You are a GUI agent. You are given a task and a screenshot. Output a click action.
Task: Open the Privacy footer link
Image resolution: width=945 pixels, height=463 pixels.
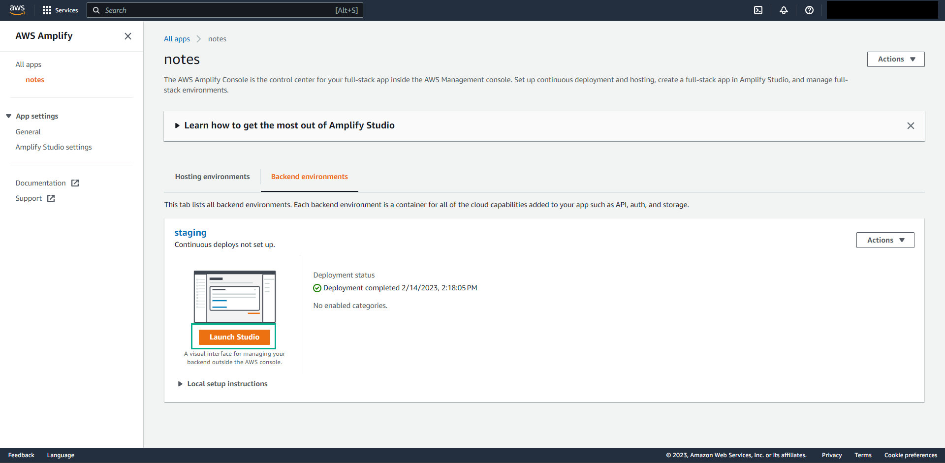tap(832, 455)
